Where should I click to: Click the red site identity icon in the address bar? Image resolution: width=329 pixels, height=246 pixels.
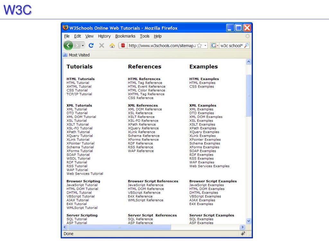coord(123,45)
